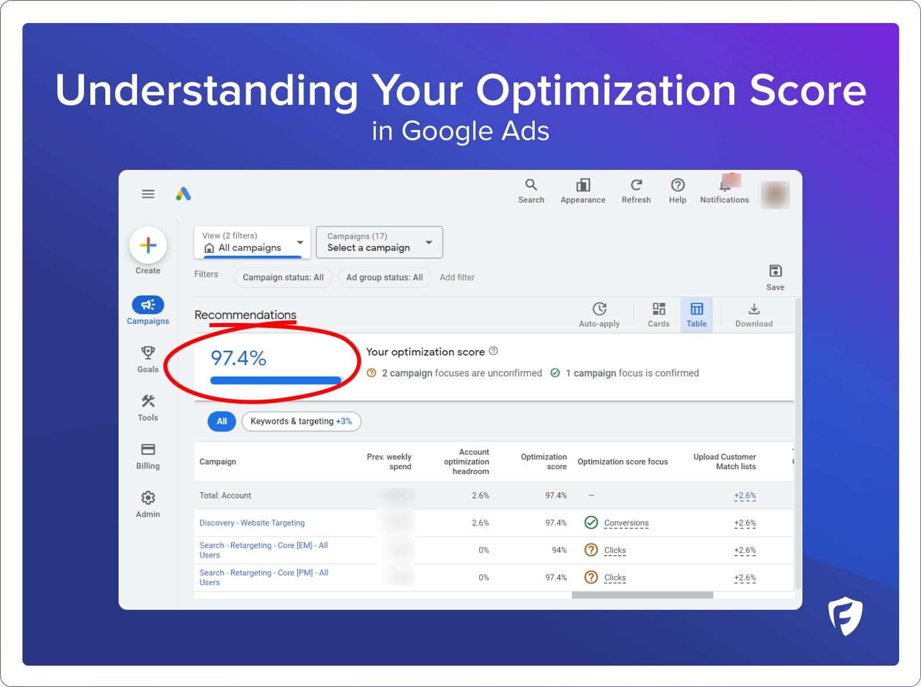Sort by the Campaign column header

point(218,461)
